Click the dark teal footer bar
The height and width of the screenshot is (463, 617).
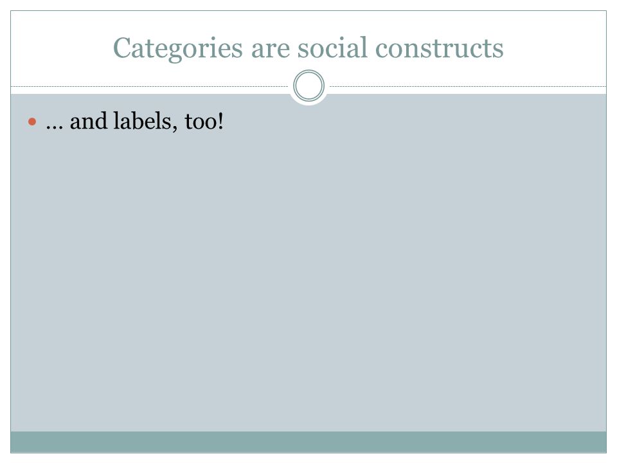pos(308,442)
